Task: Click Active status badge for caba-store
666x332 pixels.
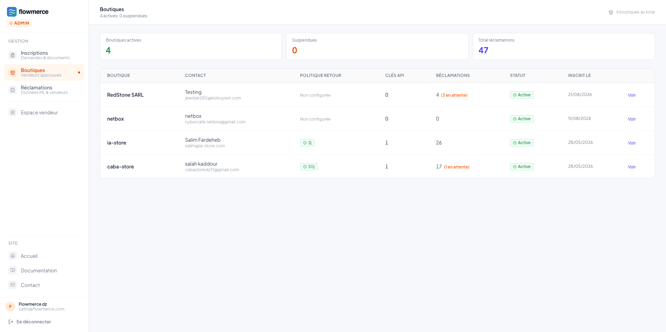Action: click(x=522, y=167)
